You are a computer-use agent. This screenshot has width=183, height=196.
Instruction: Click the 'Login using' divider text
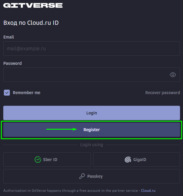point(91,145)
